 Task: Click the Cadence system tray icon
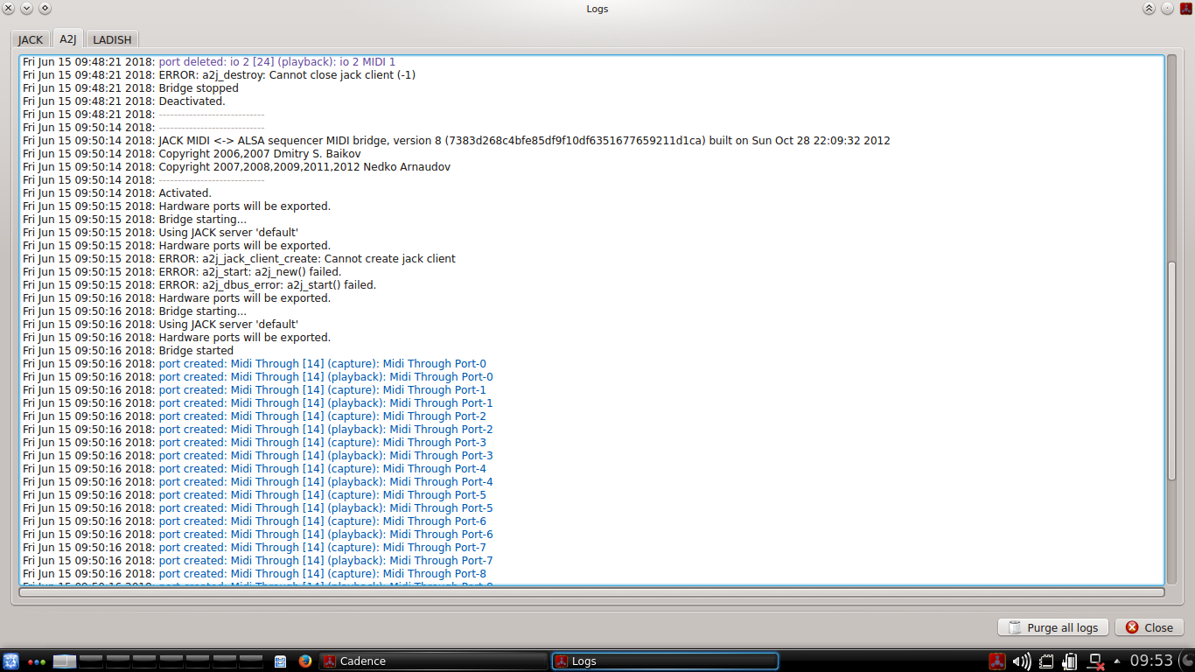coord(997,661)
